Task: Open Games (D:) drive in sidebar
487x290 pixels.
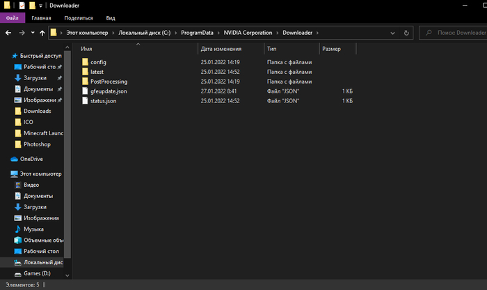Action: [x=38, y=273]
